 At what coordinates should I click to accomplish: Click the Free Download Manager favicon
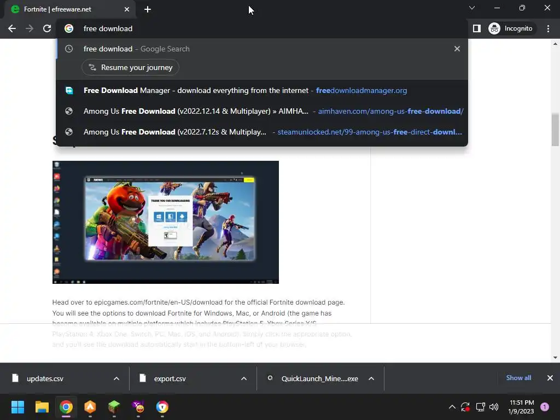(69, 91)
